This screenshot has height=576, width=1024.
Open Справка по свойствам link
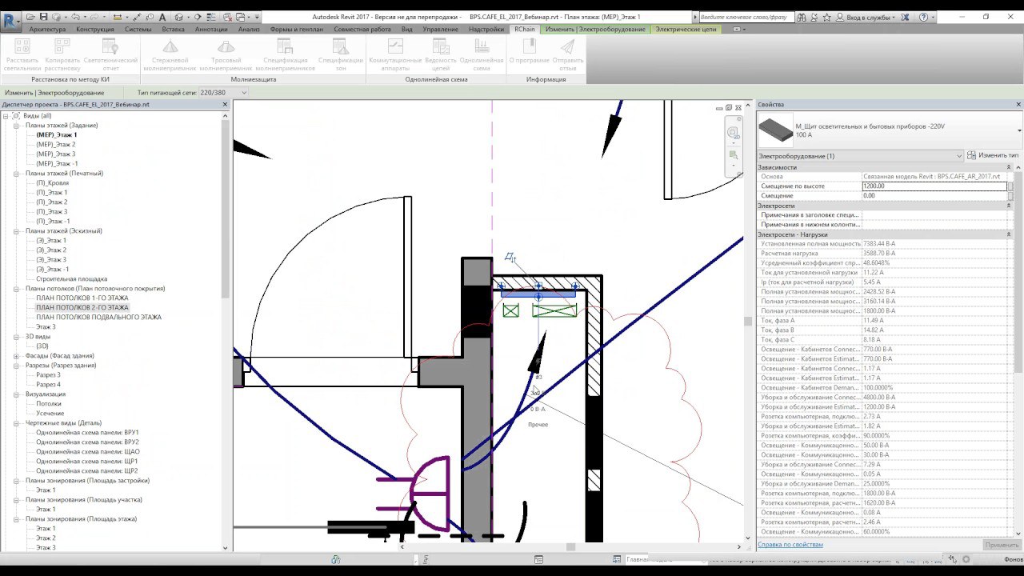[x=790, y=545]
